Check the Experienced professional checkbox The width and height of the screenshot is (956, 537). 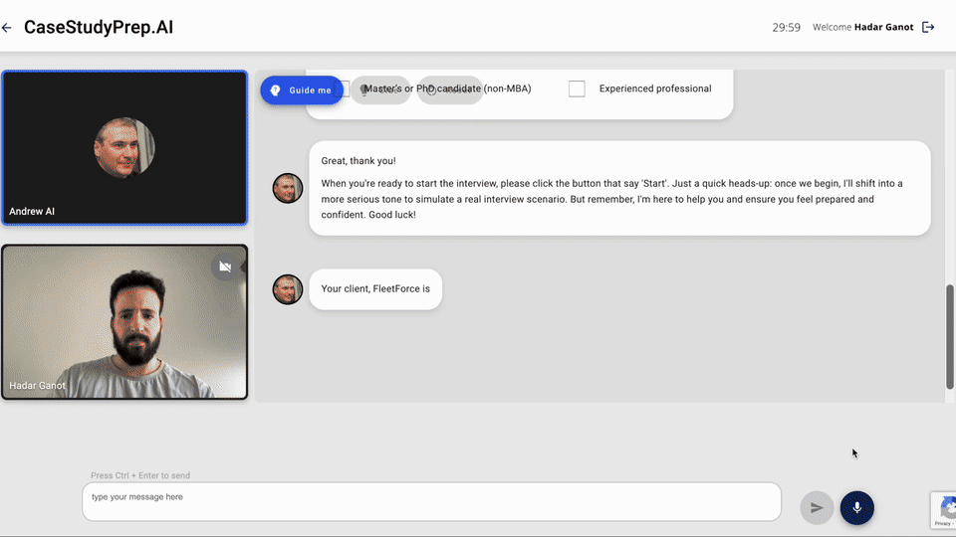pos(577,89)
